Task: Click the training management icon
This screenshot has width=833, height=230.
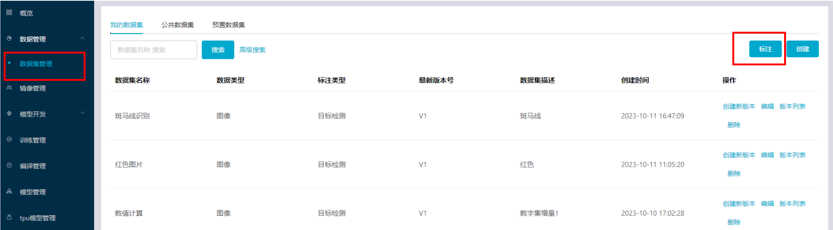Action: (x=9, y=140)
